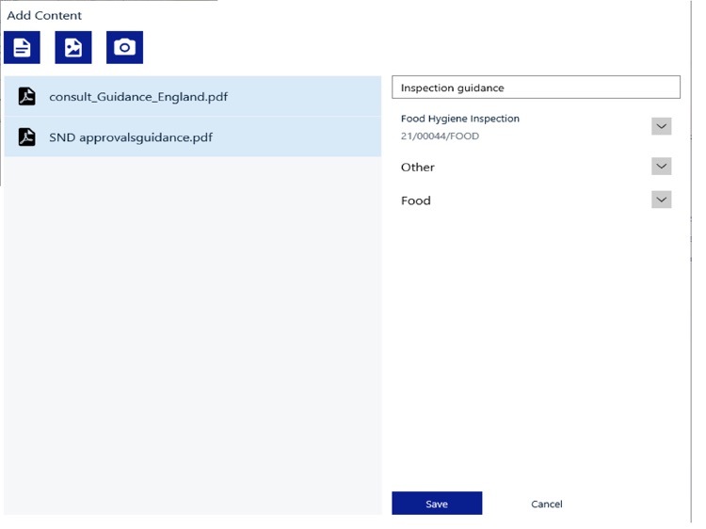Click the Other field value
This screenshot has width=706, height=529.
tap(418, 167)
